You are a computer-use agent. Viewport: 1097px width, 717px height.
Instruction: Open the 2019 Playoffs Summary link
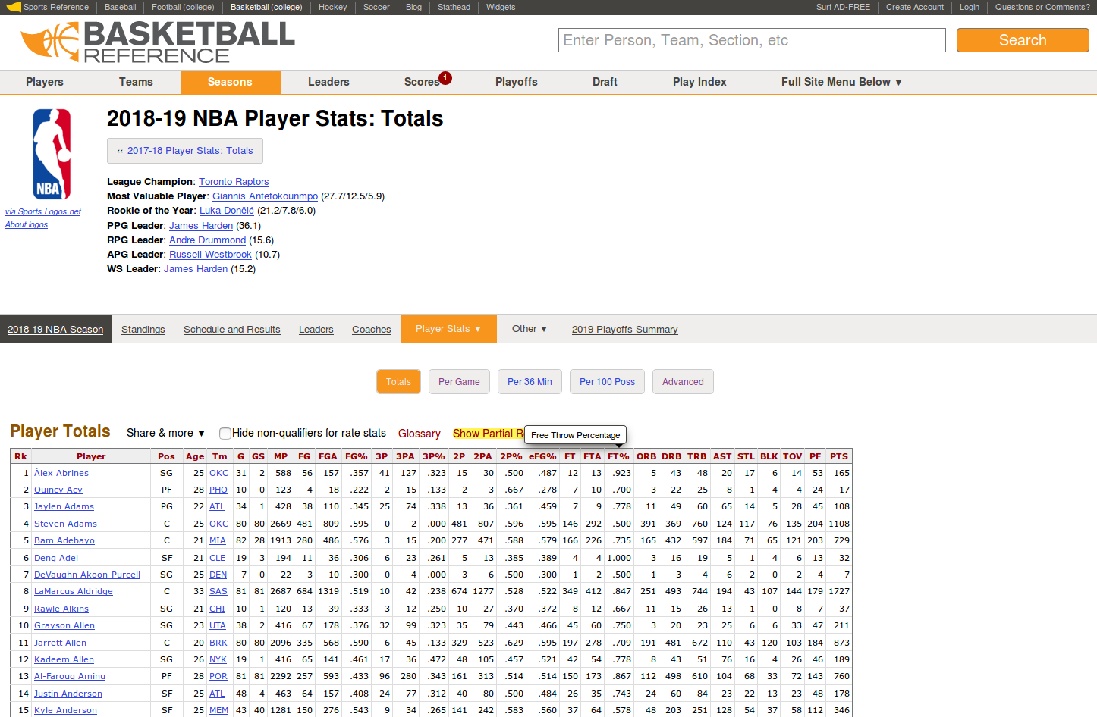tap(625, 329)
